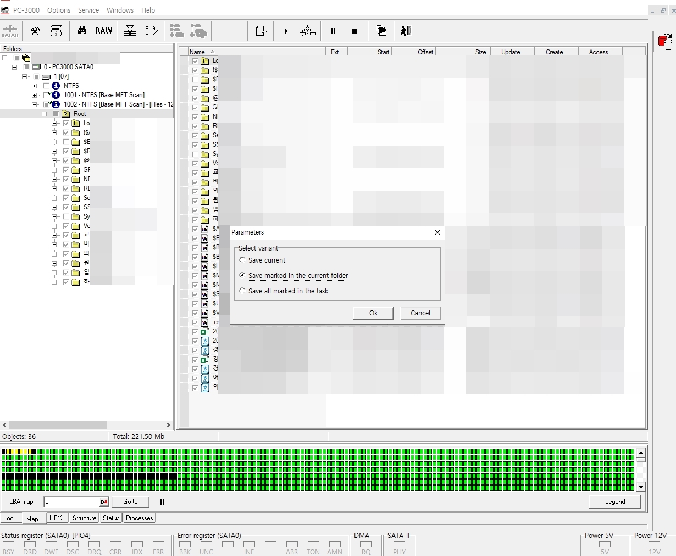Click the red database icon at right edge
Screen dimensions: 676x556
tap(665, 42)
